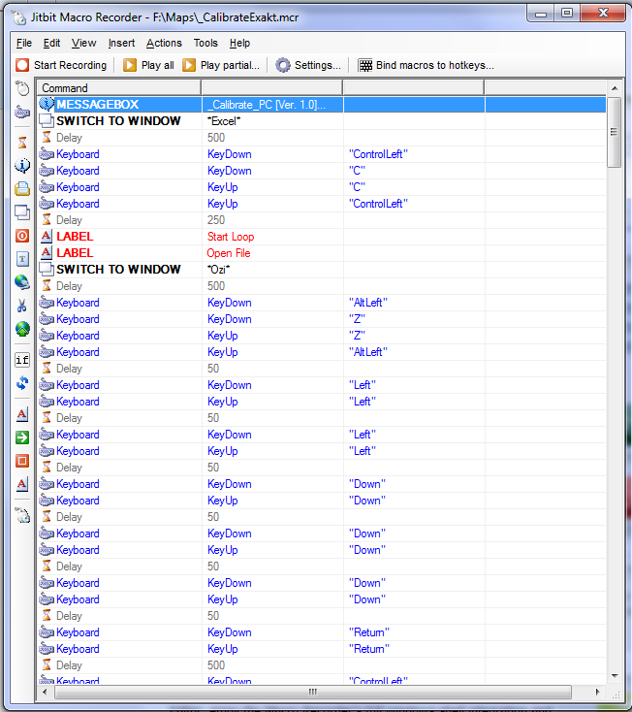The height and width of the screenshot is (712, 632).
Task: Click the MESSAGEBOX row's speech bubble icon
Action: point(47,105)
